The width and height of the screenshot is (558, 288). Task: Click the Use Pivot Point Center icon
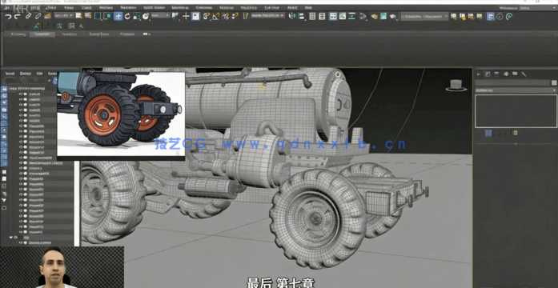175,16
